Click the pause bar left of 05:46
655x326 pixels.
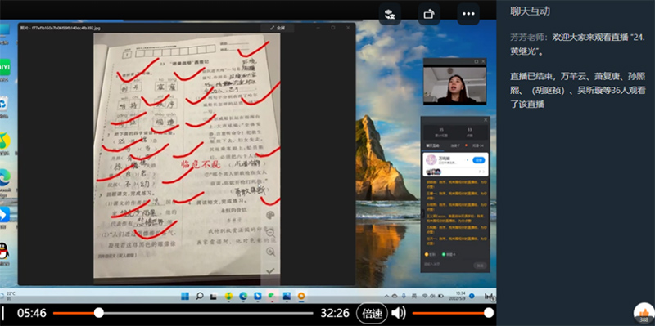(x=2, y=313)
